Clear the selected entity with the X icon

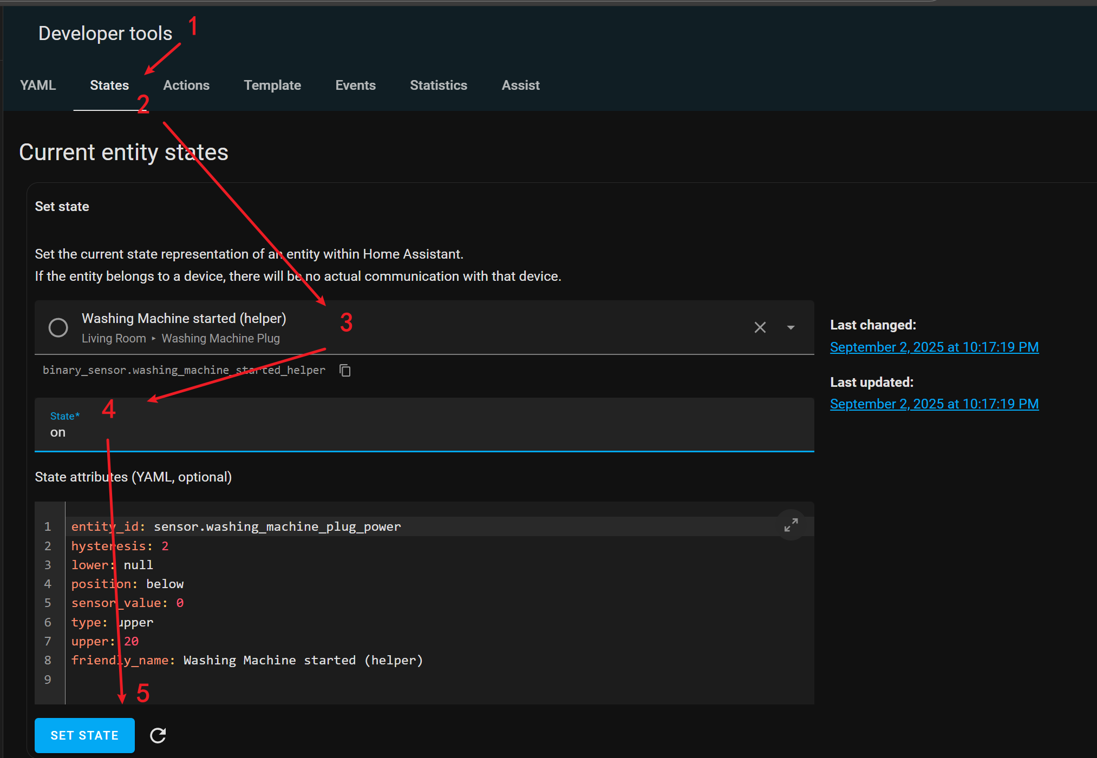pyautogui.click(x=760, y=327)
